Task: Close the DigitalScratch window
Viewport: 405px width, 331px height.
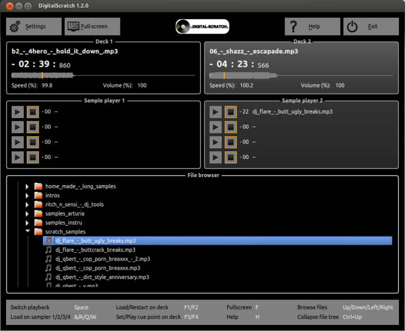Action: pyautogui.click(x=10, y=6)
